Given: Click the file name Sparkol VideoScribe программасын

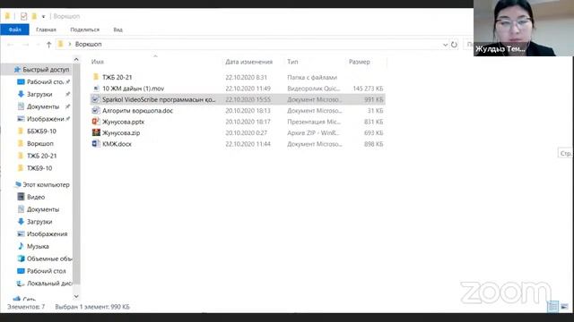Looking at the screenshot, I should [159, 99].
